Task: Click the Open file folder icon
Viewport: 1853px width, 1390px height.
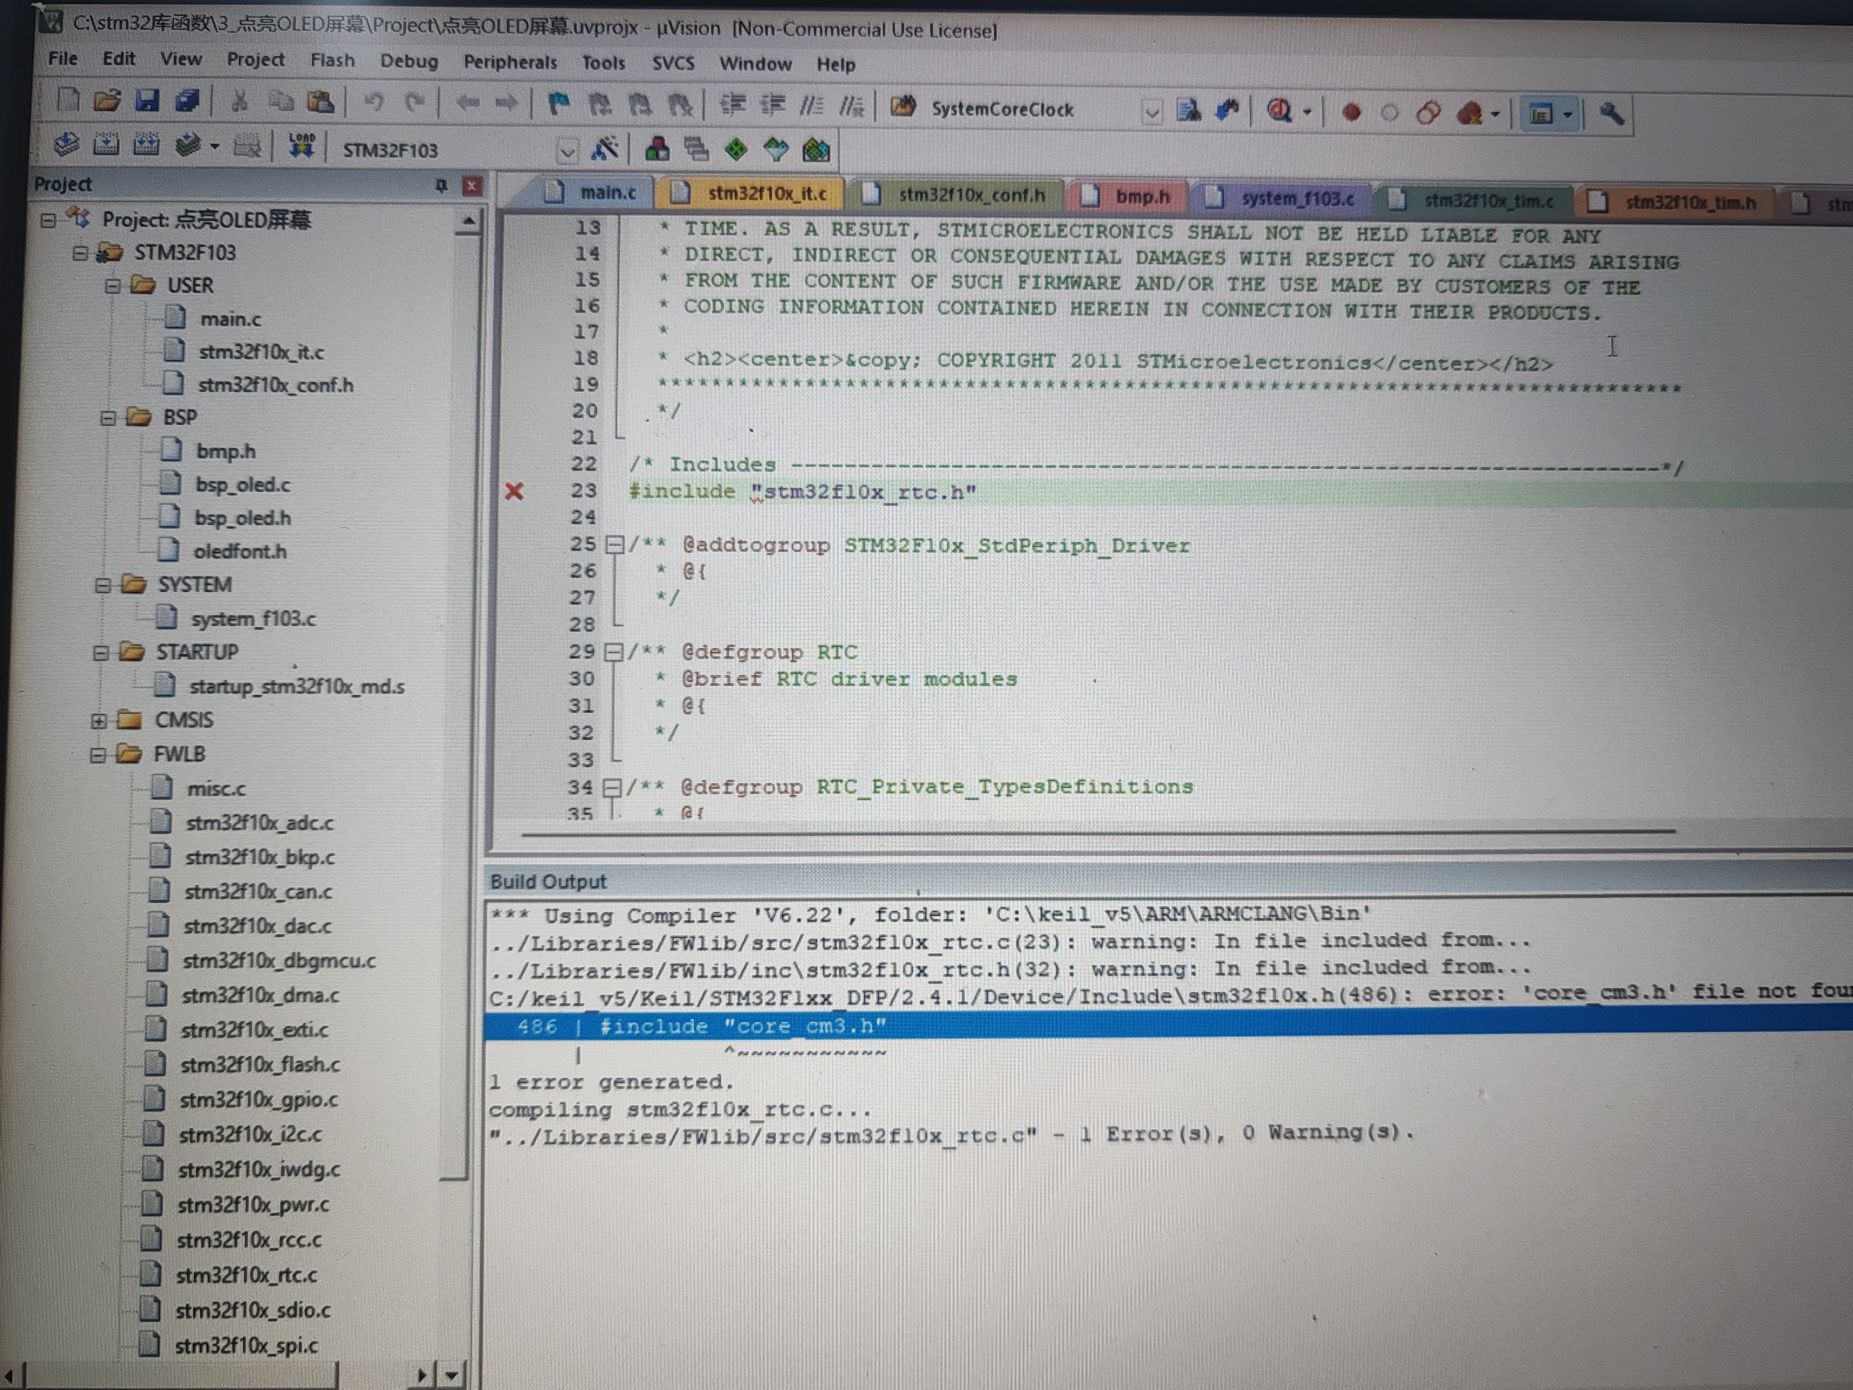Action: [x=107, y=101]
